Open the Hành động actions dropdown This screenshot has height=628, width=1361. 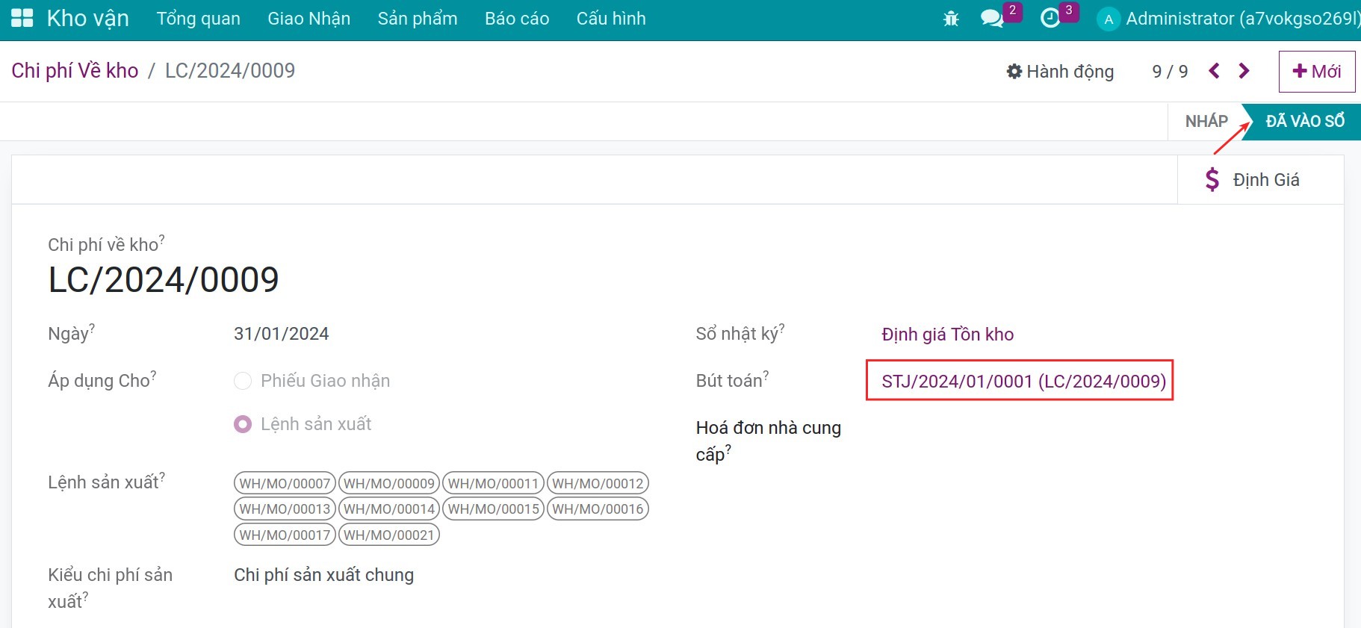(1061, 72)
